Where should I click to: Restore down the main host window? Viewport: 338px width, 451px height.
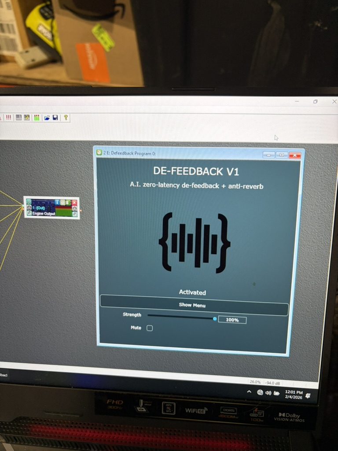[x=315, y=102]
